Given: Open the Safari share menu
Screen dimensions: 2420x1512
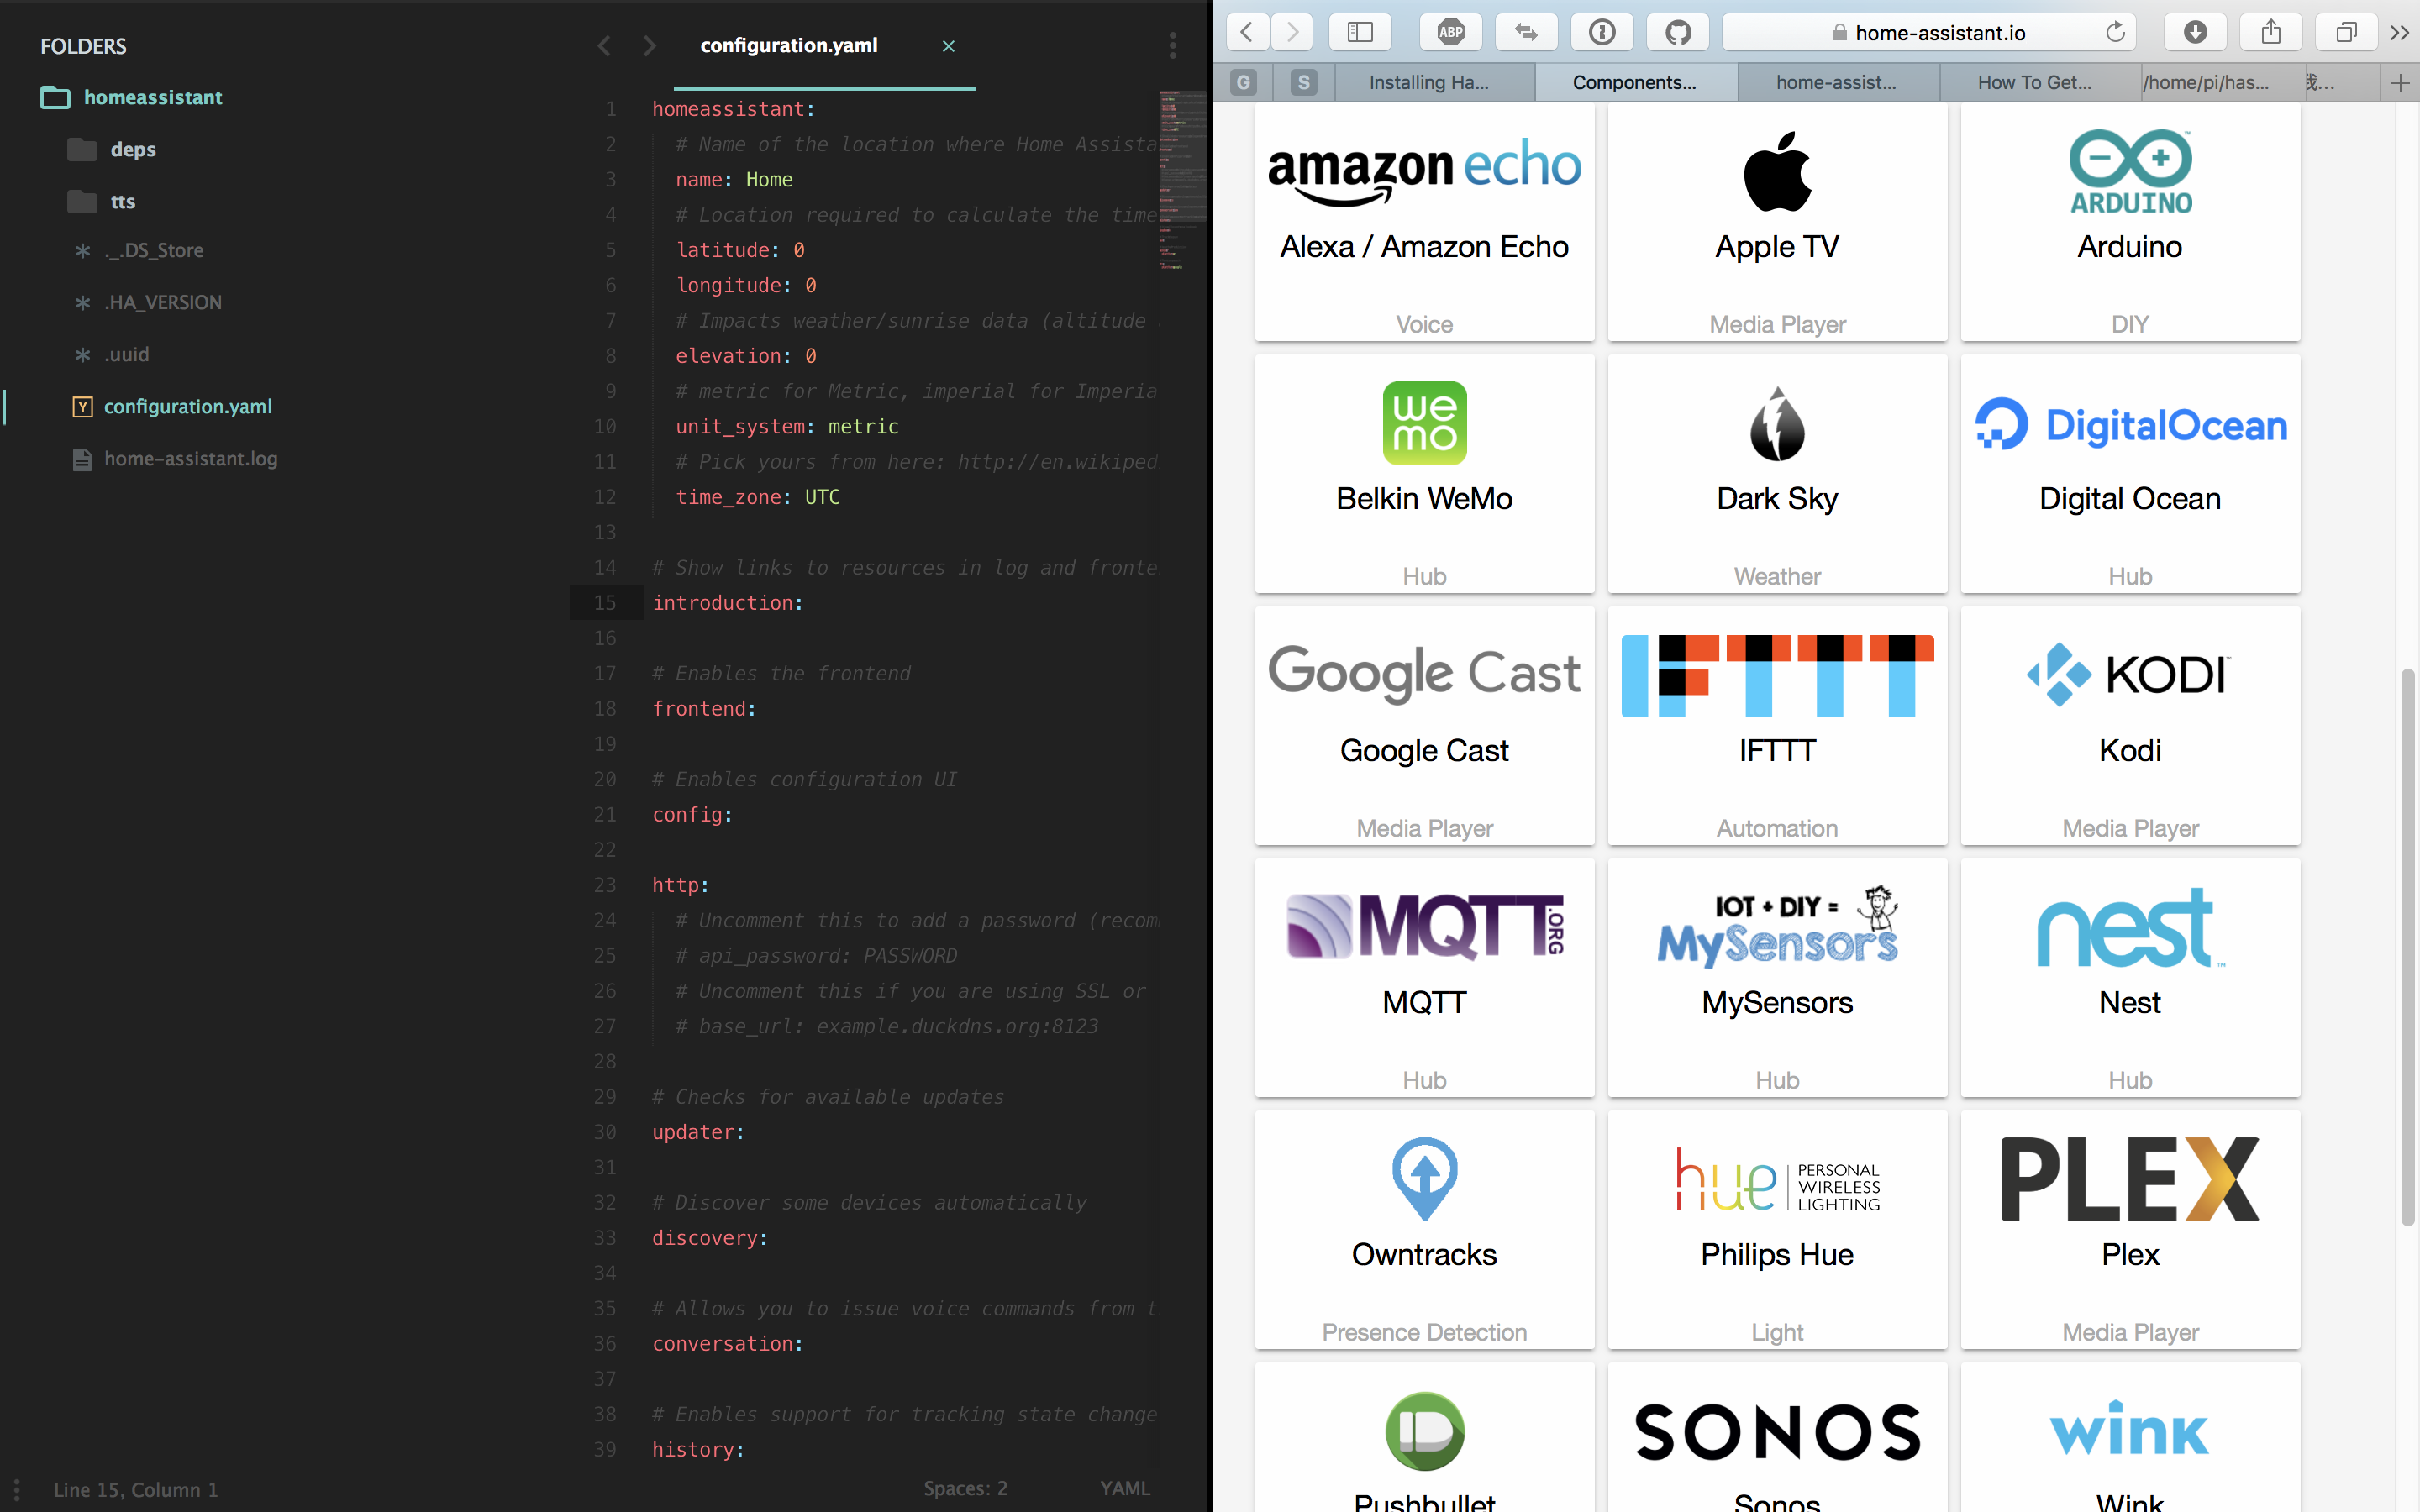Looking at the screenshot, I should pyautogui.click(x=2271, y=32).
